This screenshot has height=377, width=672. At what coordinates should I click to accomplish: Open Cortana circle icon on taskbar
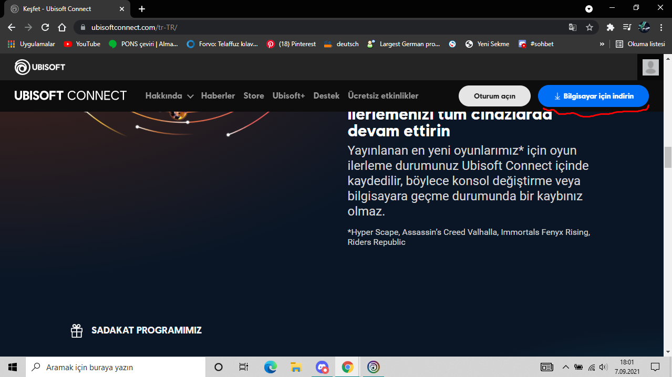pyautogui.click(x=219, y=367)
